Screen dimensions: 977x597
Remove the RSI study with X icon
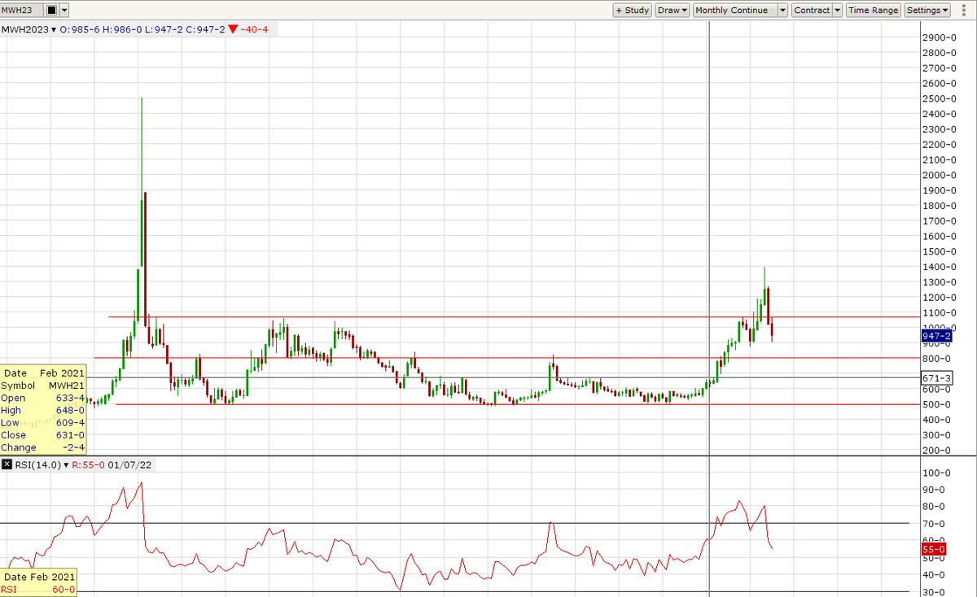pyautogui.click(x=7, y=464)
